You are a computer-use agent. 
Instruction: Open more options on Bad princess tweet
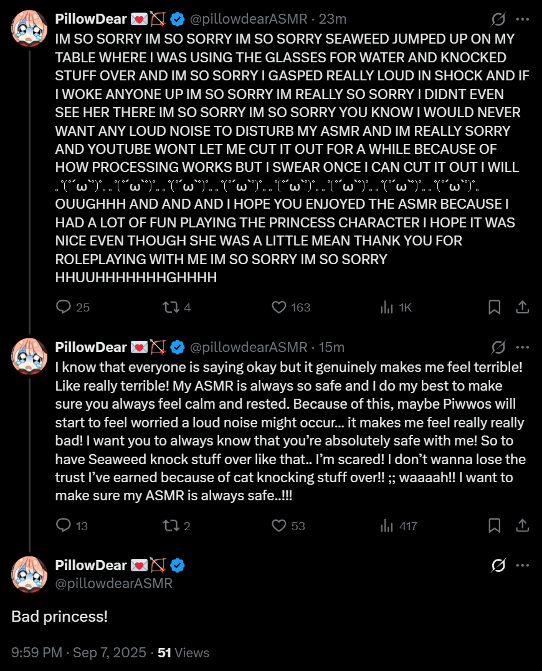tap(523, 565)
